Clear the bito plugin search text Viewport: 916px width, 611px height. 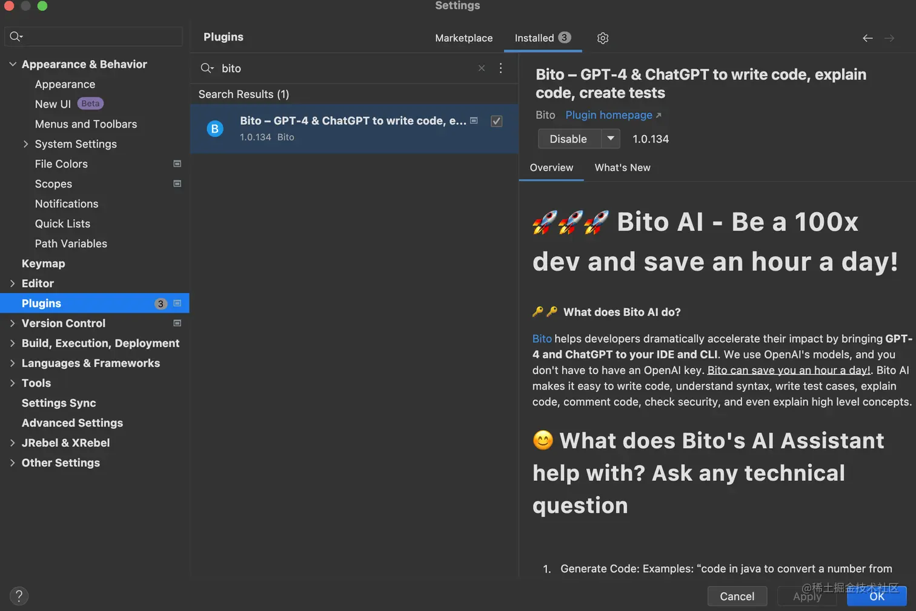pos(482,68)
